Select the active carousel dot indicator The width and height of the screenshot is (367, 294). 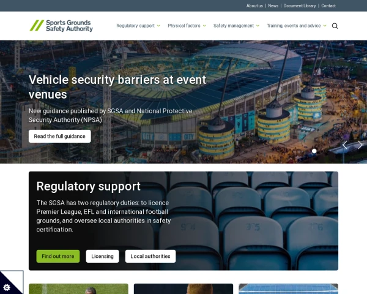pos(314,151)
